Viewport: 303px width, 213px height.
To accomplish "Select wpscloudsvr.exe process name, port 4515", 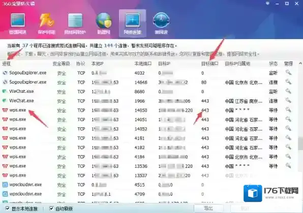I will pyautogui.click(x=25, y=185).
